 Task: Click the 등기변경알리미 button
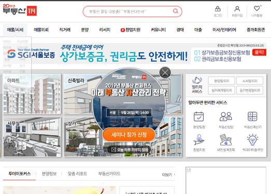(250, 90)
